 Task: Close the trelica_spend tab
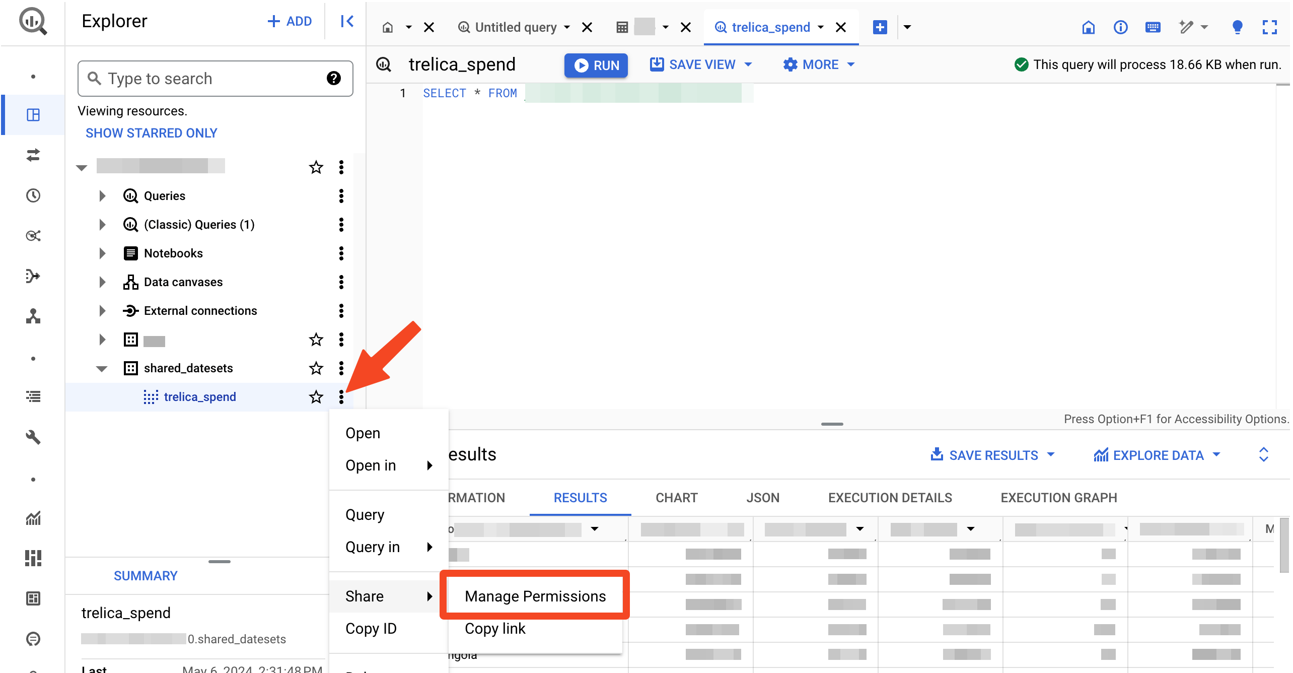click(x=841, y=27)
